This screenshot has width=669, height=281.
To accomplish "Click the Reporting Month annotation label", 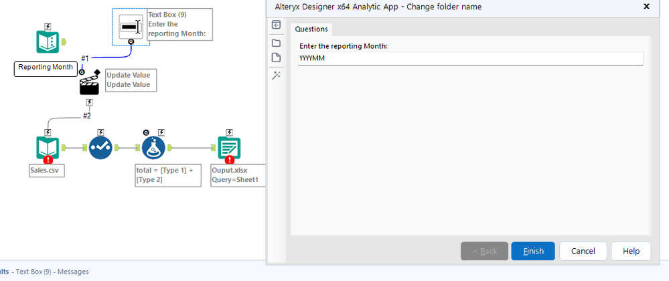I will coord(46,69).
